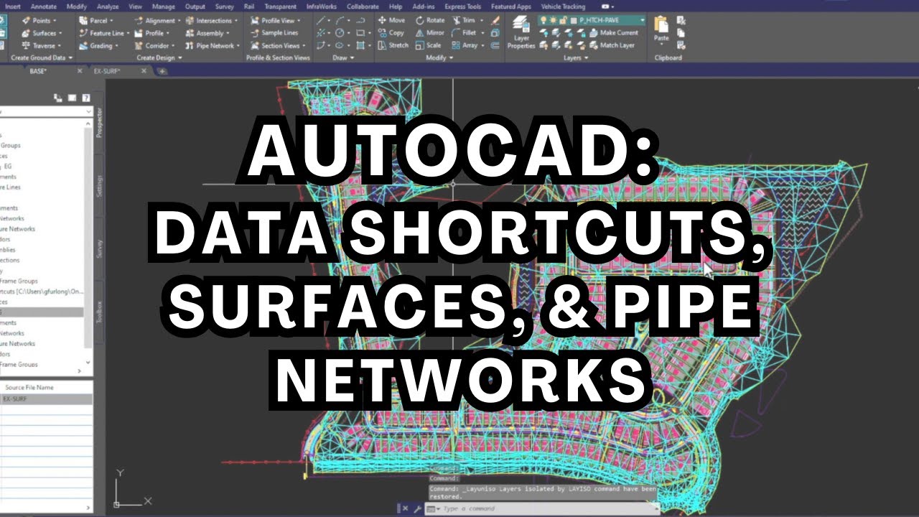919x517 pixels.
Task: Close the EX-SURF drawing tab
Action: click(144, 71)
